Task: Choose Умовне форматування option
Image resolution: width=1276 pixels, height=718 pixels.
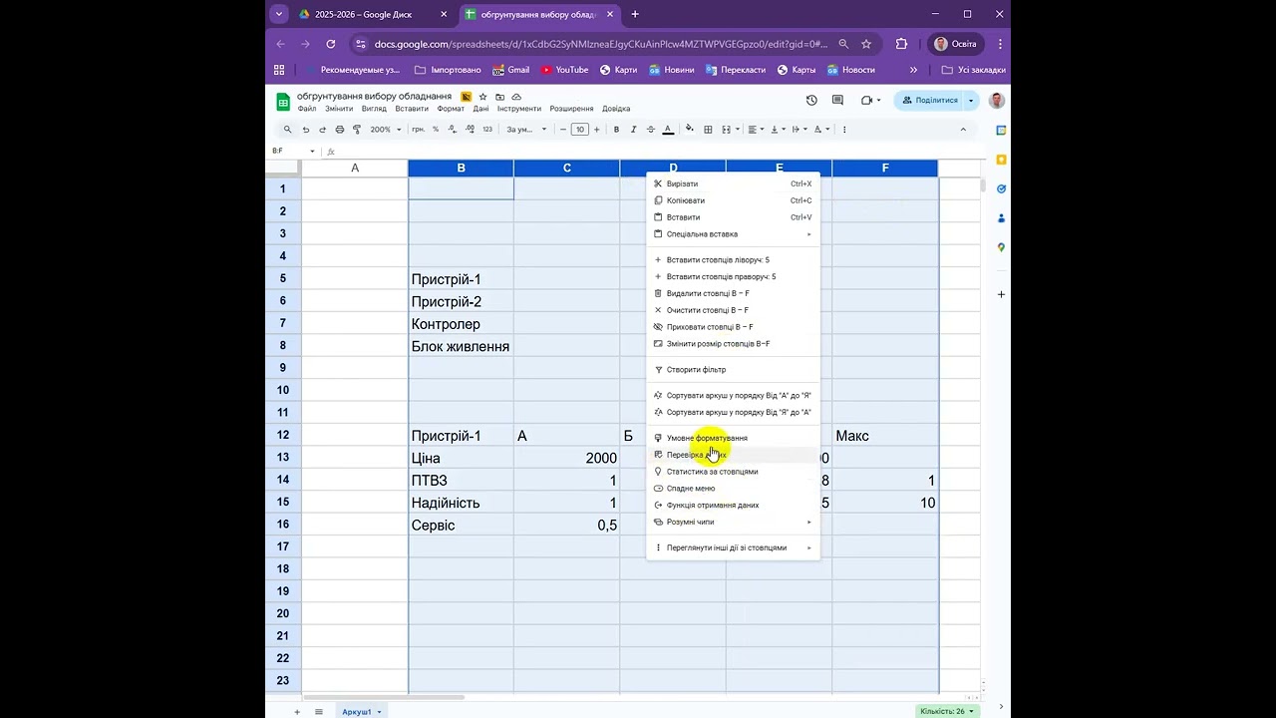Action: click(x=733, y=438)
